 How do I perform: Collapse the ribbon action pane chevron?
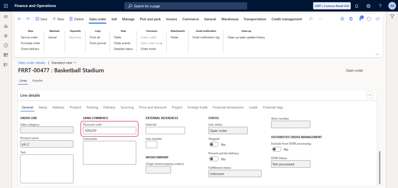(x=377, y=54)
